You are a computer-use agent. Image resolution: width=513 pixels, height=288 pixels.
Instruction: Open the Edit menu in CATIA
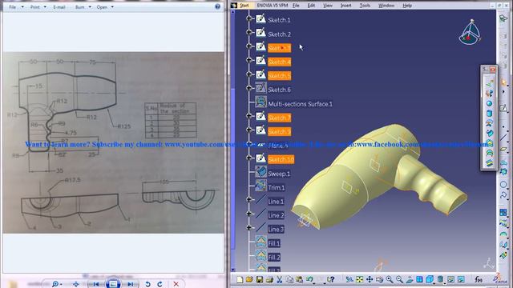click(311, 6)
